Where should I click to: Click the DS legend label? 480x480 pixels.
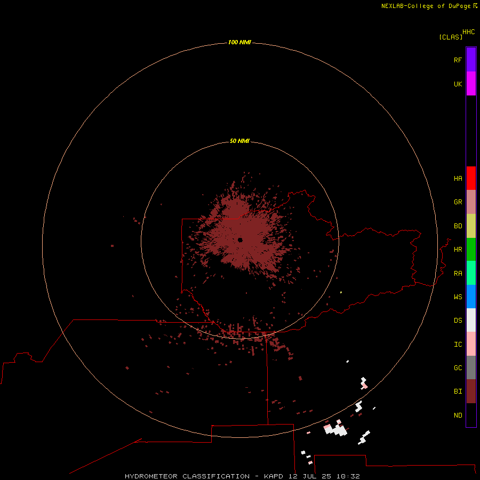click(x=458, y=321)
